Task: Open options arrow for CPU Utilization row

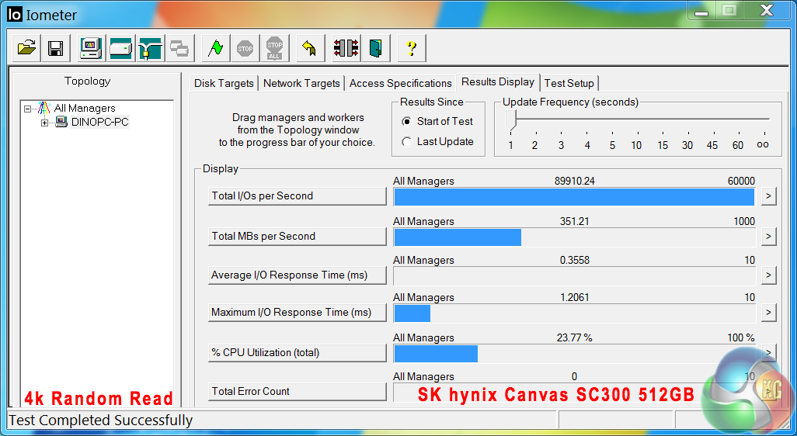Action: click(x=768, y=352)
